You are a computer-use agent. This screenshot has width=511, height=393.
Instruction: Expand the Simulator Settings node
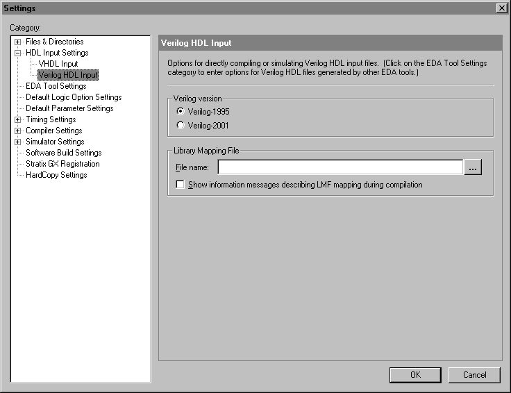(17, 142)
